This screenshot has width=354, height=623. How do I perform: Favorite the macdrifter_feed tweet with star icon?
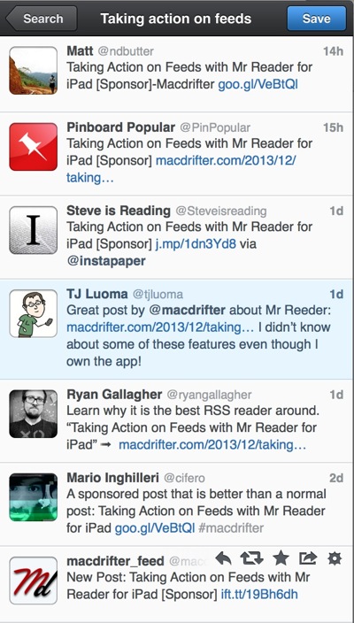coord(281,559)
